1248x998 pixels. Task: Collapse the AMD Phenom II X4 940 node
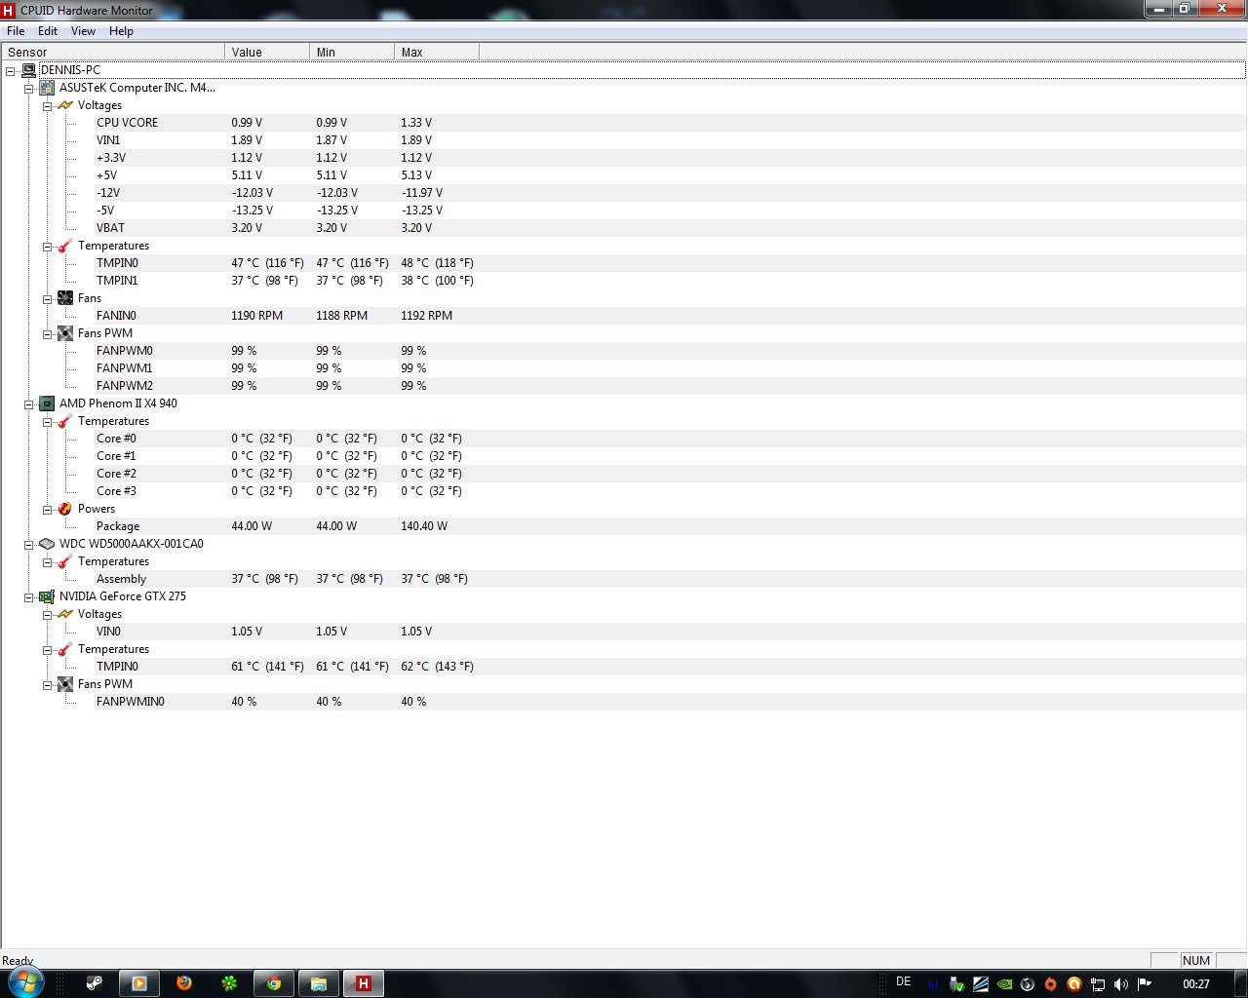point(28,403)
